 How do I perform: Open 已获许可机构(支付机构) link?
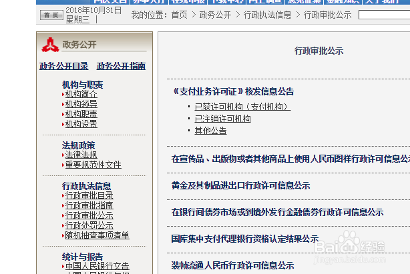click(x=242, y=107)
